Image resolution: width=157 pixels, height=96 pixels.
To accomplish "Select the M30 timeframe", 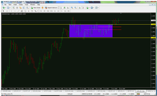I will point(51,11).
